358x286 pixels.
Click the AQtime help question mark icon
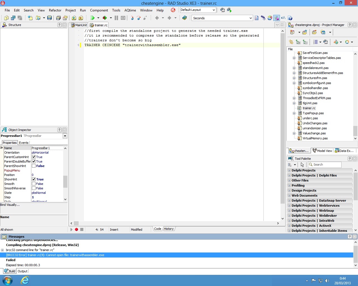click(x=290, y=18)
